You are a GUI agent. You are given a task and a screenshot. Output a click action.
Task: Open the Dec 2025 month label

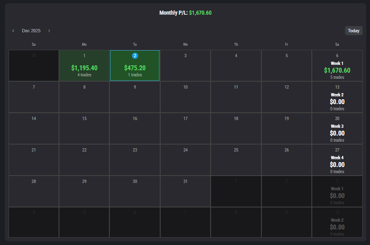coord(31,31)
